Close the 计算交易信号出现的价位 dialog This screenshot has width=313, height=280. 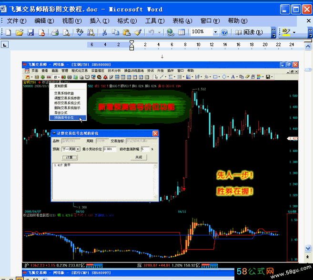click(x=155, y=134)
